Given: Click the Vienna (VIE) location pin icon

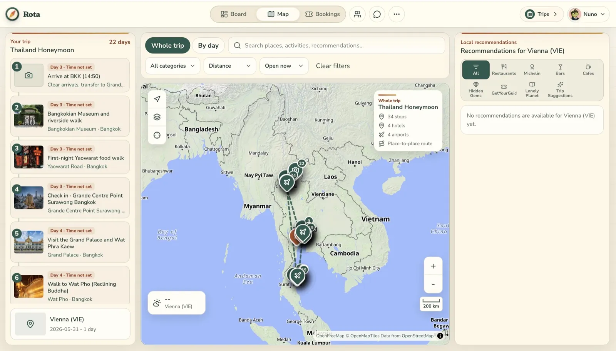Looking at the screenshot, I should pos(30,324).
